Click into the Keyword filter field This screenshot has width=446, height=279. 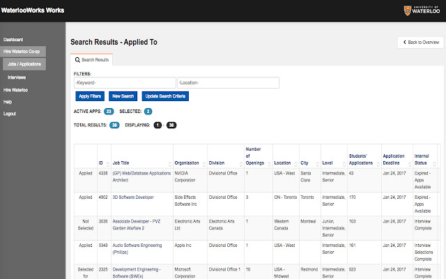point(125,82)
